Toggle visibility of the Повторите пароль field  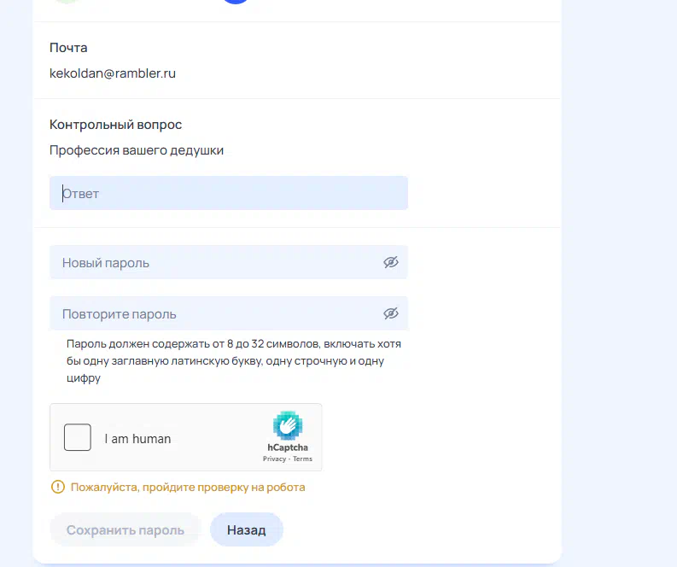391,313
